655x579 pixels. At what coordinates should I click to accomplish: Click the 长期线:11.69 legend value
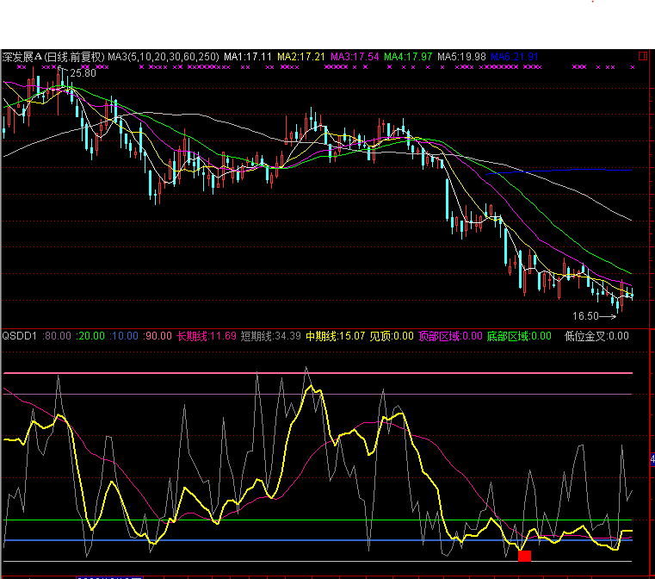[x=206, y=336]
